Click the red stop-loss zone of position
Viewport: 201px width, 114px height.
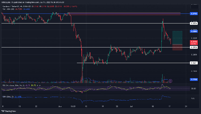click(178, 47)
